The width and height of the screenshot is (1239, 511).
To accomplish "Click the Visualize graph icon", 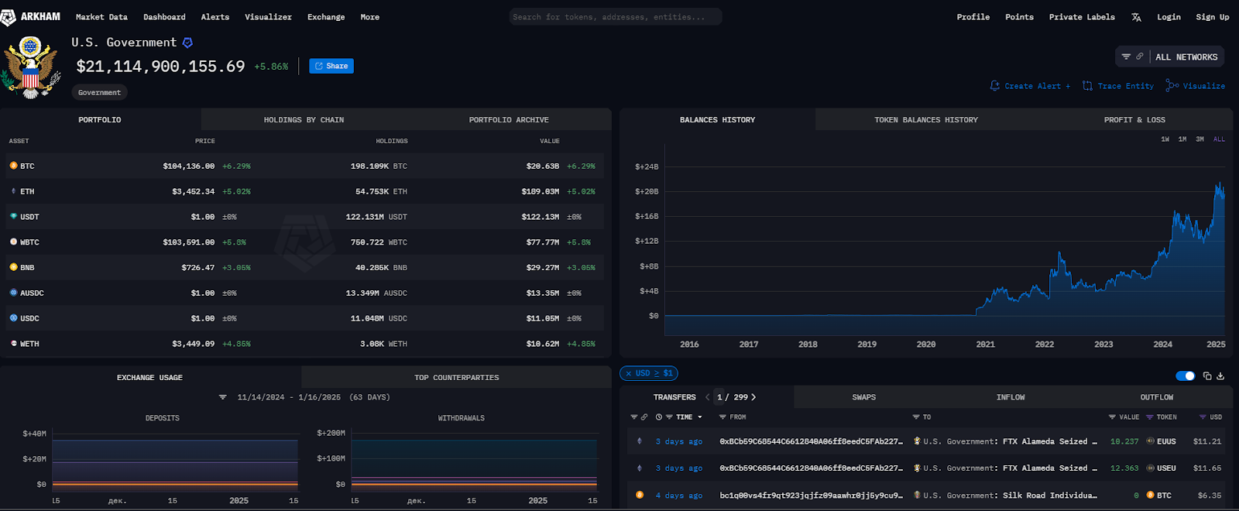I will point(1172,86).
